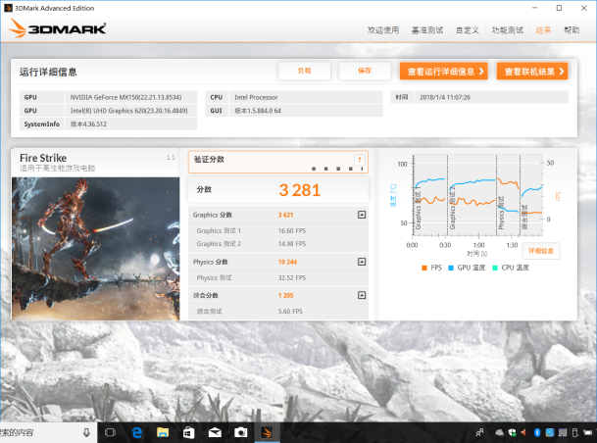
Task: Click the orange FPS legend swatch
Action: point(424,268)
